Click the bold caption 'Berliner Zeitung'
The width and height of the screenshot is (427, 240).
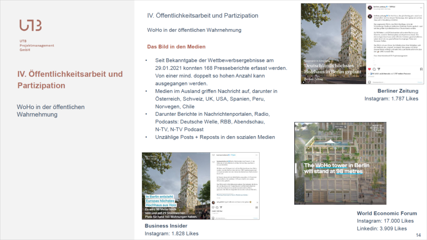398,91
